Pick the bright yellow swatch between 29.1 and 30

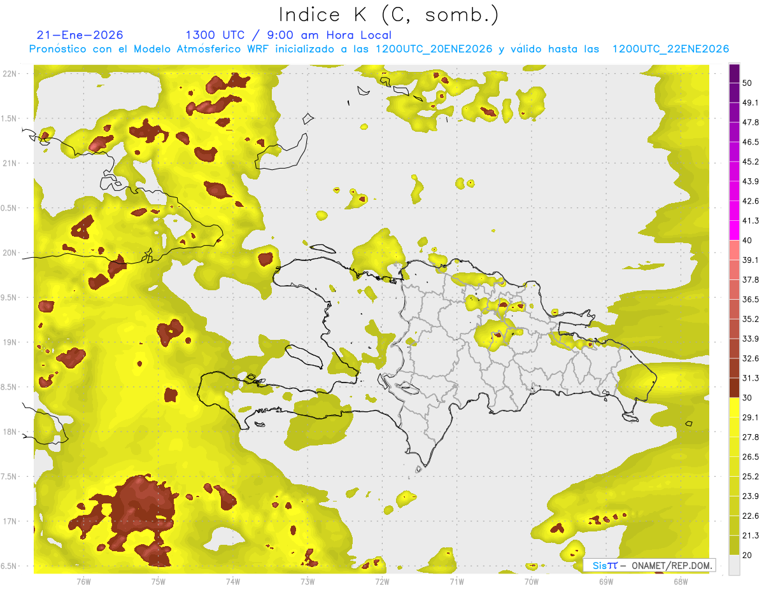(x=734, y=407)
